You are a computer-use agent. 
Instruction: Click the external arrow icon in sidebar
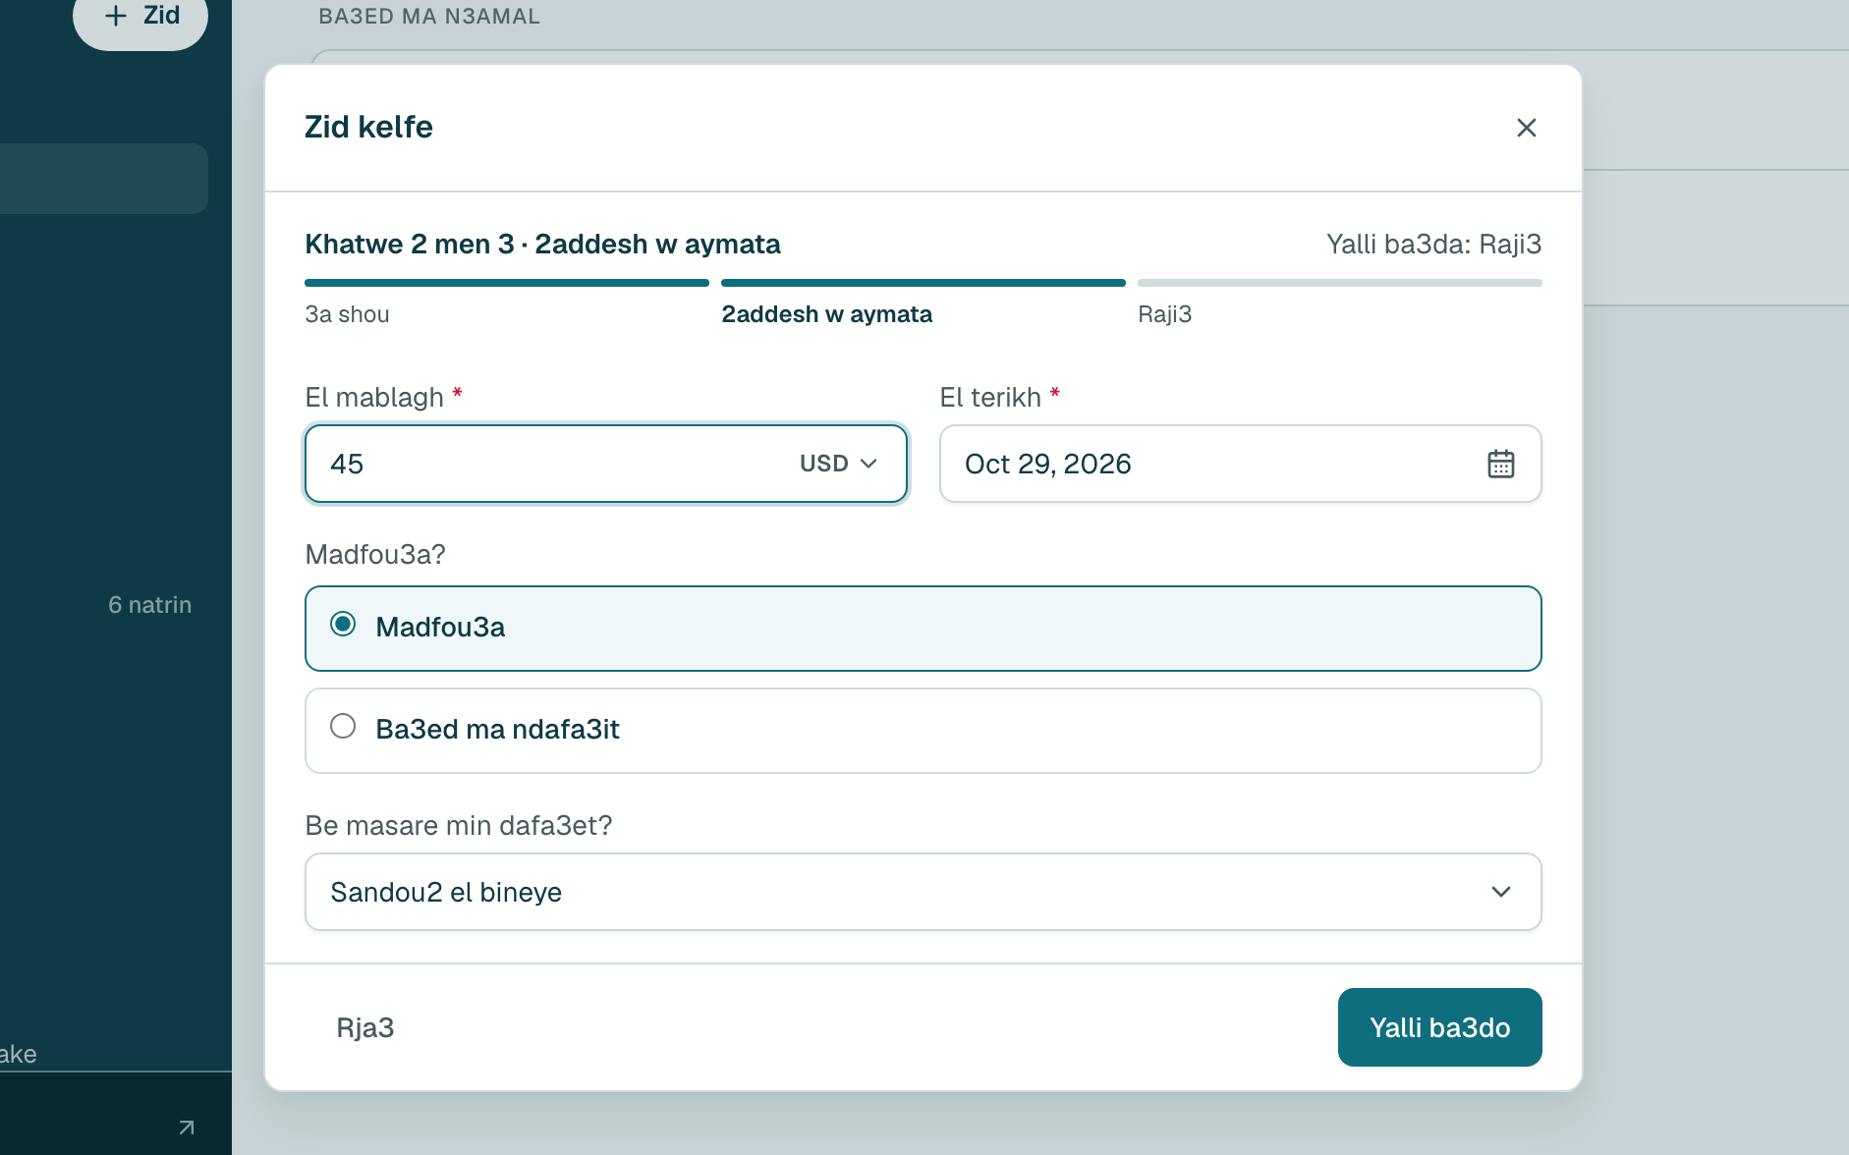pyautogui.click(x=187, y=1127)
